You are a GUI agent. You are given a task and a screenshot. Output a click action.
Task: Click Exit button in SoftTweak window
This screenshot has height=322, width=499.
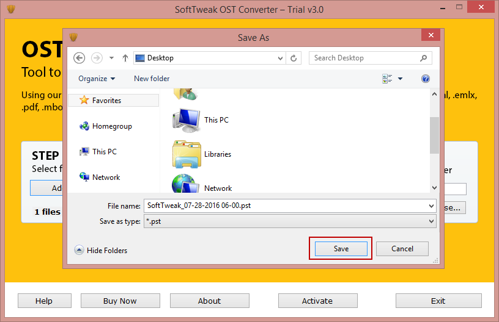[x=438, y=301]
